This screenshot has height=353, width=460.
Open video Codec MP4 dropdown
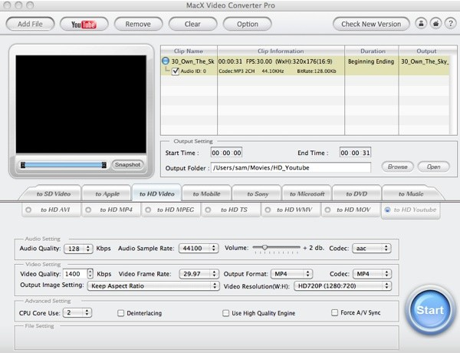[372, 274]
